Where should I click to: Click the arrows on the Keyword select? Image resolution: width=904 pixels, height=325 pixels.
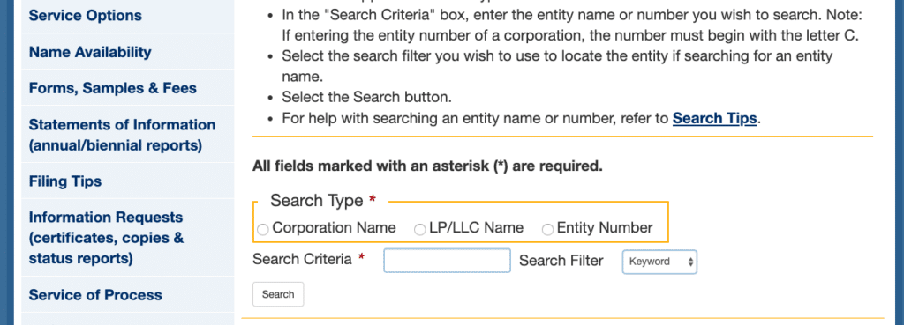tap(690, 262)
